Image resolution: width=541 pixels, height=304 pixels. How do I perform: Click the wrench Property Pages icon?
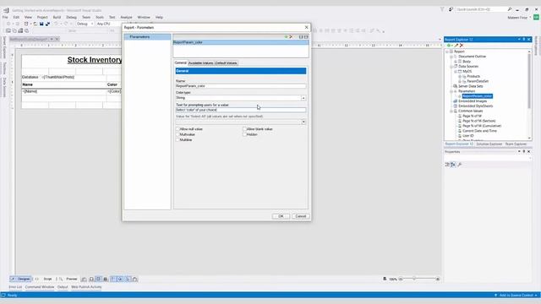tap(460, 165)
